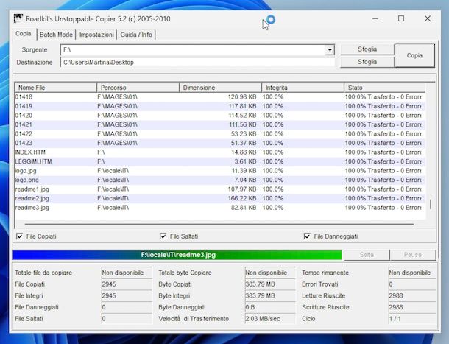The height and width of the screenshot is (344, 449).
Task: Sort by the Percorso column header
Action: coord(138,88)
